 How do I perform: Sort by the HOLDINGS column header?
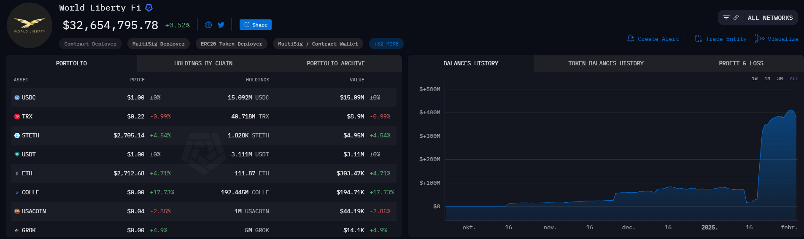pyautogui.click(x=258, y=80)
